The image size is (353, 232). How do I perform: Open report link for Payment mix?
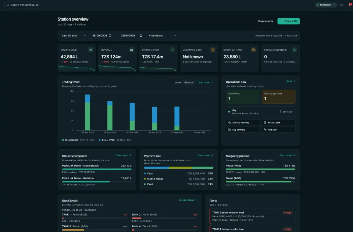coord(205,155)
